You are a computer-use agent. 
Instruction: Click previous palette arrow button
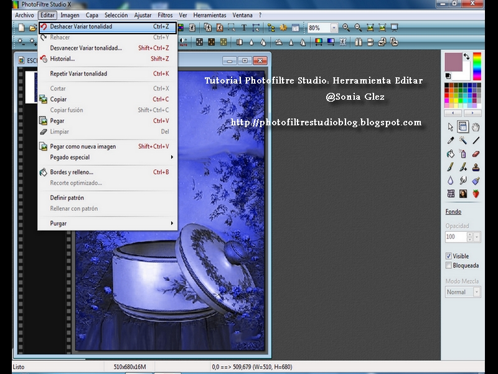pyautogui.click(x=453, y=113)
